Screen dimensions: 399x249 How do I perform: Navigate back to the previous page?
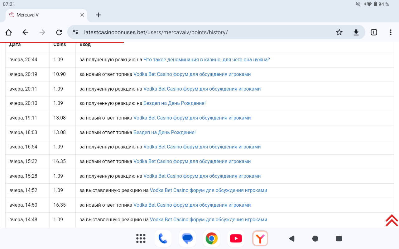tap(26, 32)
